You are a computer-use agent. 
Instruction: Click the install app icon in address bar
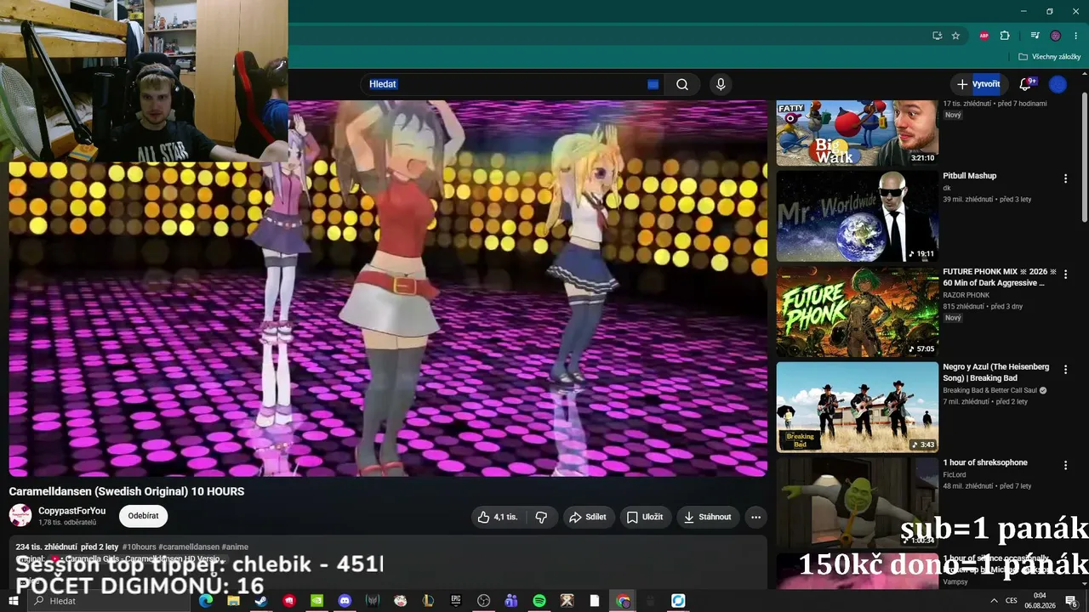[x=937, y=36]
